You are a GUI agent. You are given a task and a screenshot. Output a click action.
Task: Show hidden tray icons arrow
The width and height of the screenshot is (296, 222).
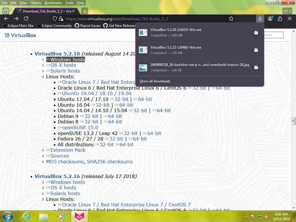[246, 217]
